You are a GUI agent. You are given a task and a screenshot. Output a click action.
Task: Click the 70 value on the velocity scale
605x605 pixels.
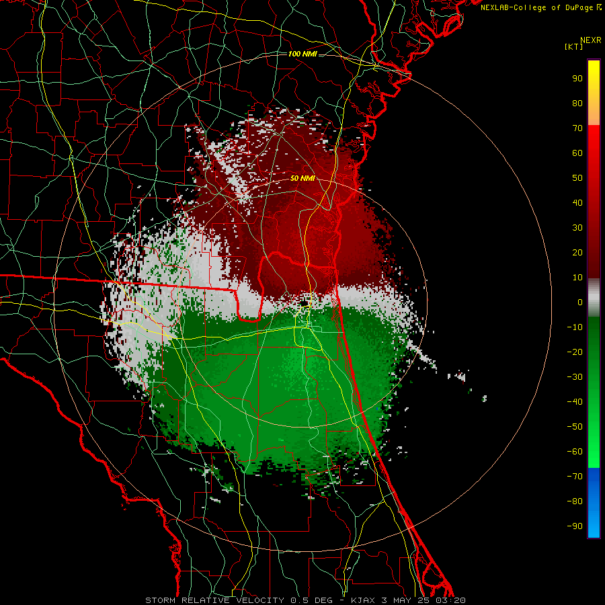pyautogui.click(x=577, y=128)
